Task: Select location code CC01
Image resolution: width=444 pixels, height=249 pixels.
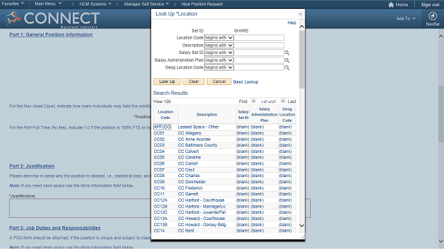Action: tap(159, 133)
